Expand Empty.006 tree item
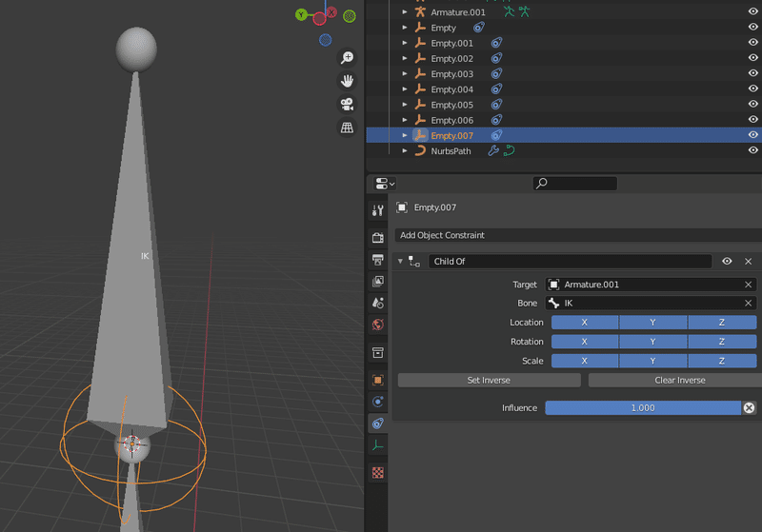762x532 pixels. click(x=404, y=120)
